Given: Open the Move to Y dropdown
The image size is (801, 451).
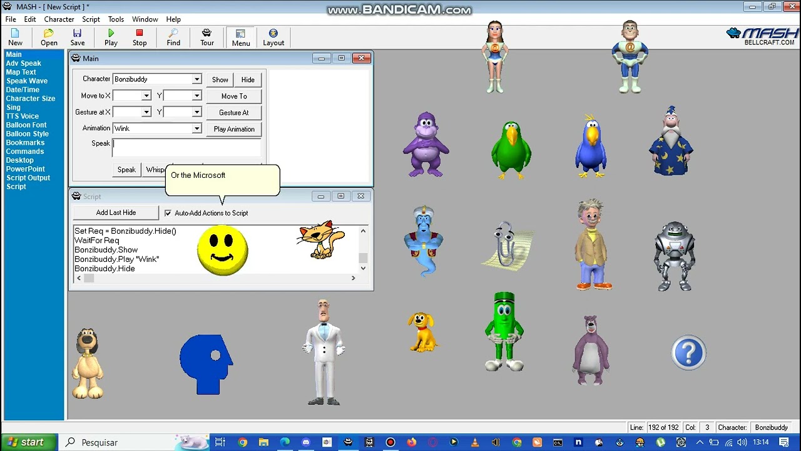Looking at the screenshot, I should tap(196, 96).
